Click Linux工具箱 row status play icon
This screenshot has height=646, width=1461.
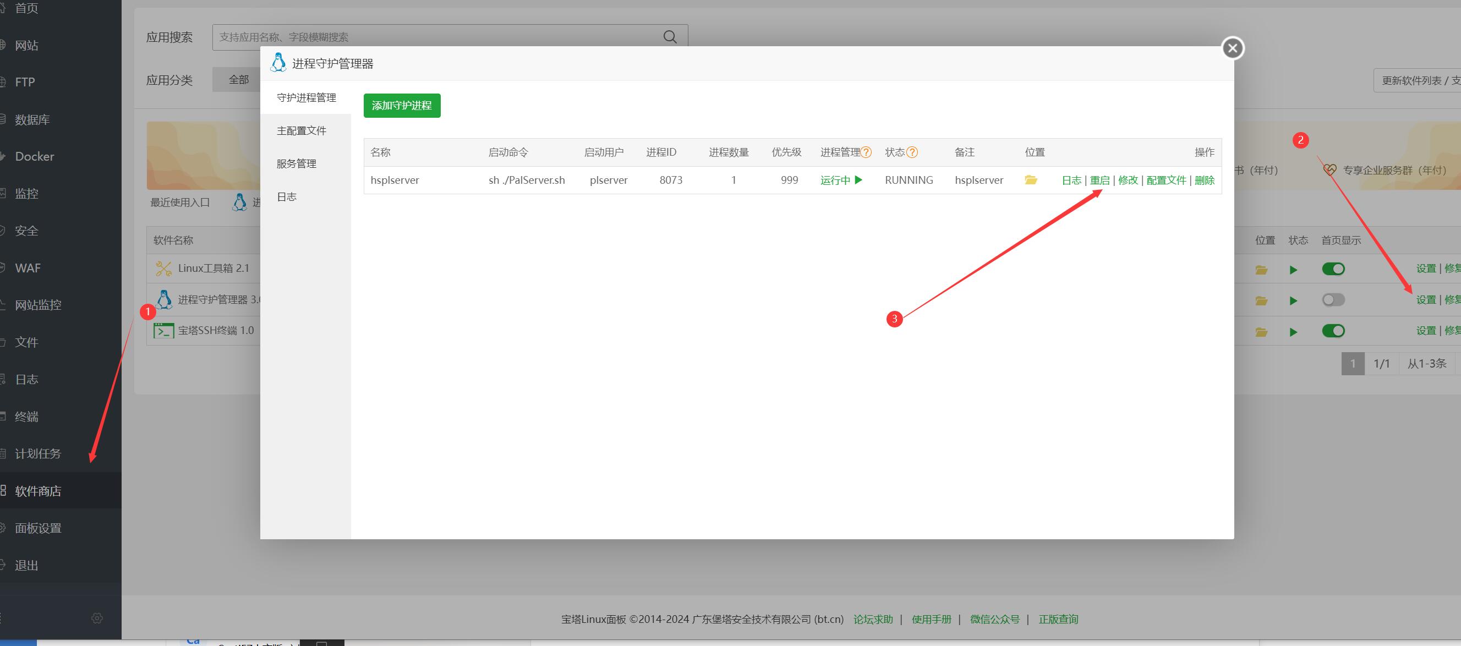pos(1294,270)
